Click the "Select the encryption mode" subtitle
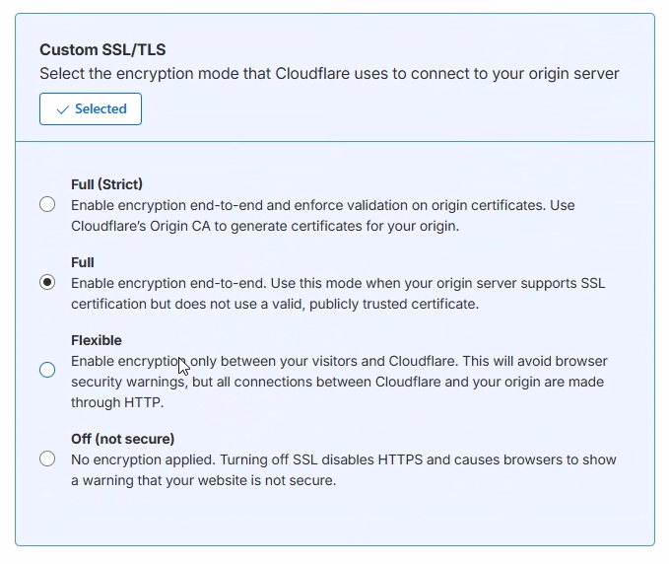 329,74
